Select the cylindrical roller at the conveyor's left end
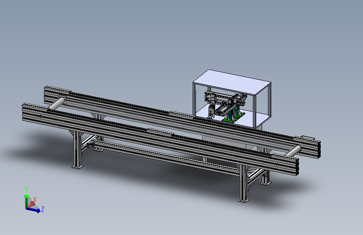363x235 pixels. click(x=57, y=103)
